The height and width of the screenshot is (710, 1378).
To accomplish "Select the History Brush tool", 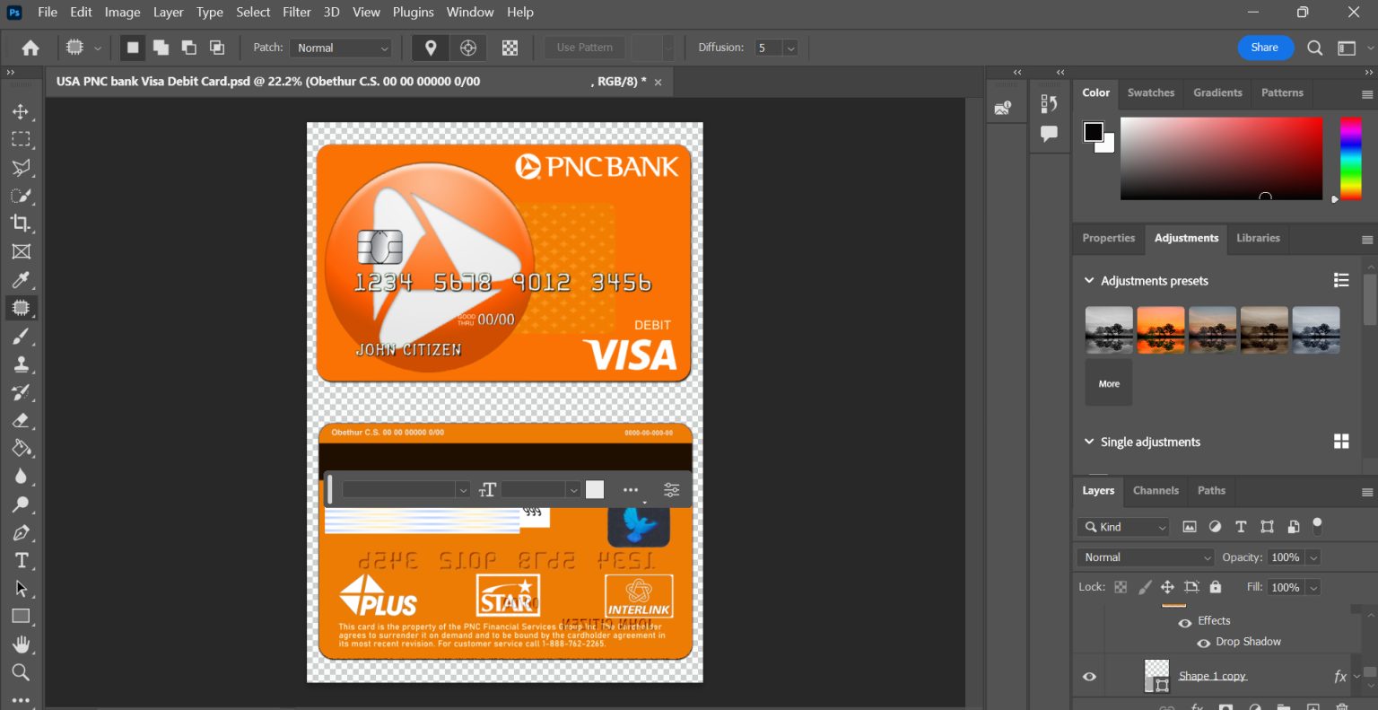I will [x=21, y=392].
